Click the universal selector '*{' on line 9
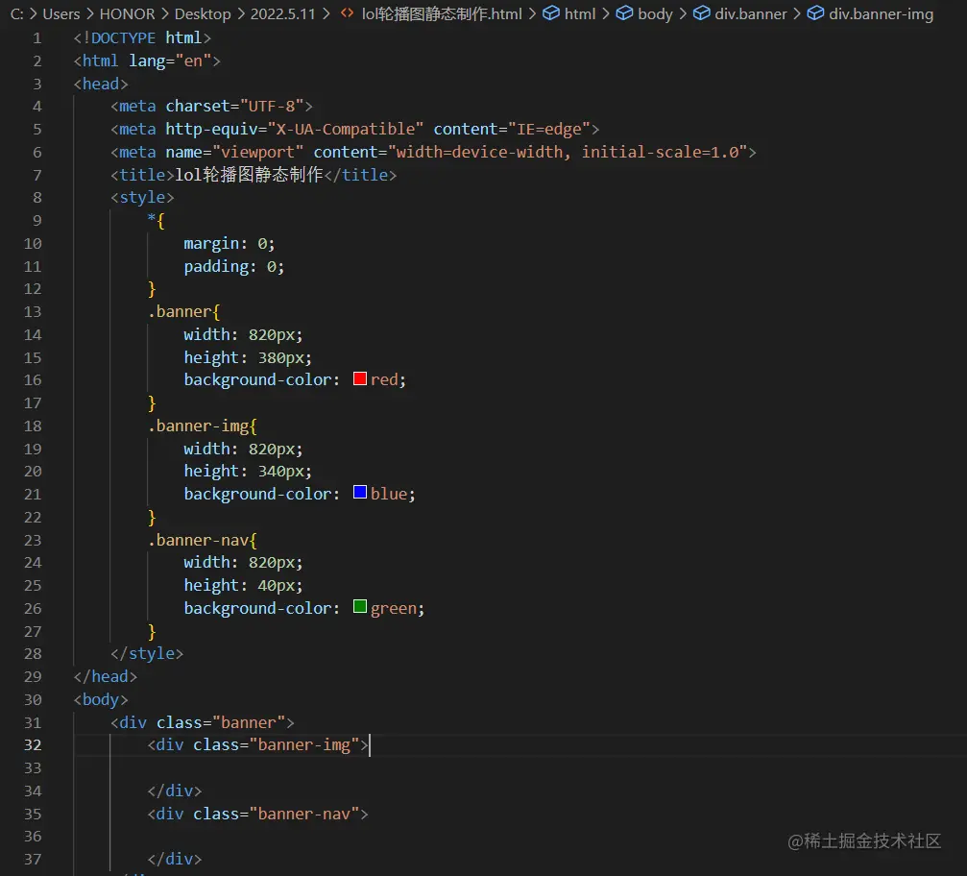This screenshot has width=967, height=876. click(156, 221)
